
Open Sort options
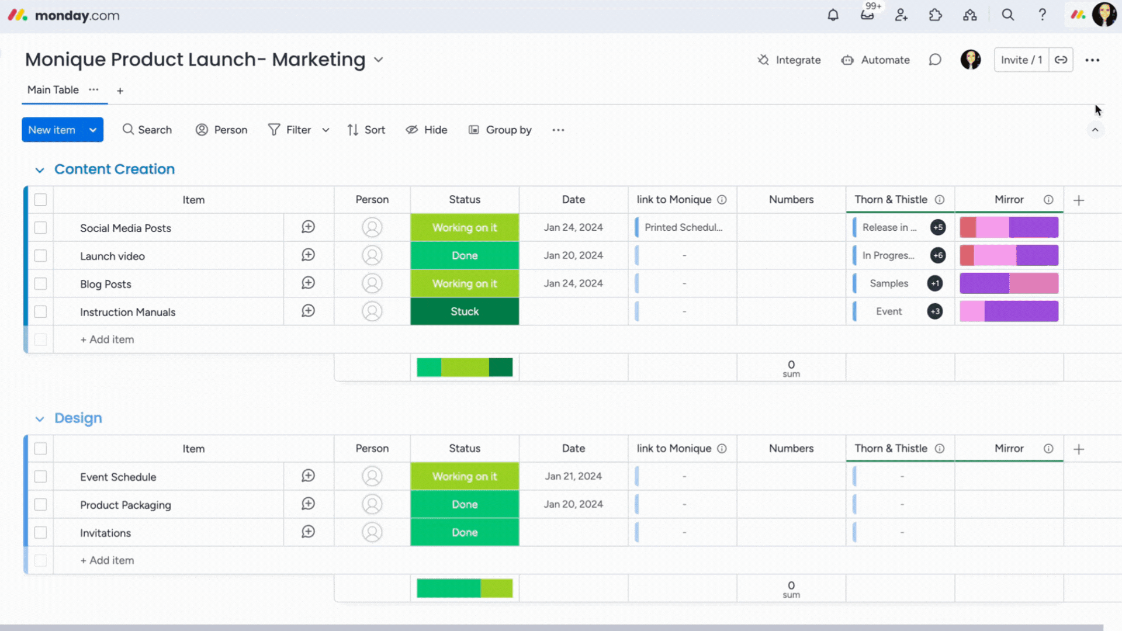(366, 130)
